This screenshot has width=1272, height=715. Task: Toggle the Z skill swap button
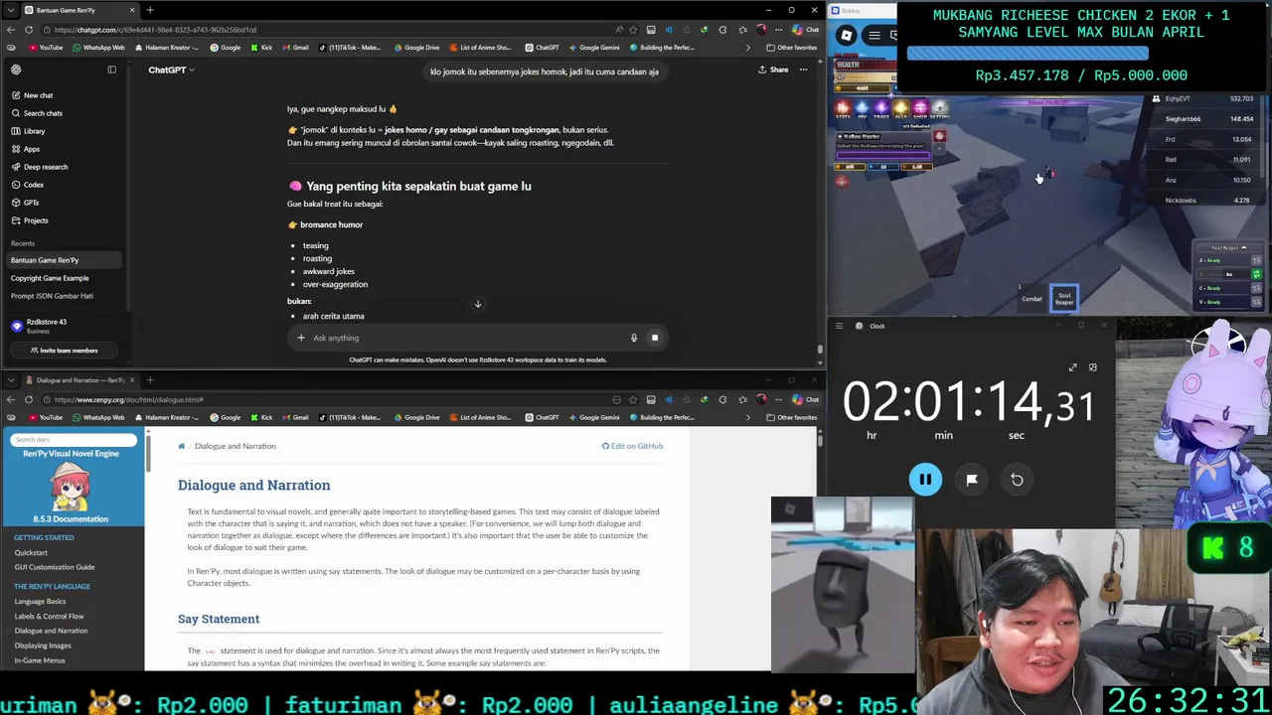click(x=1256, y=260)
